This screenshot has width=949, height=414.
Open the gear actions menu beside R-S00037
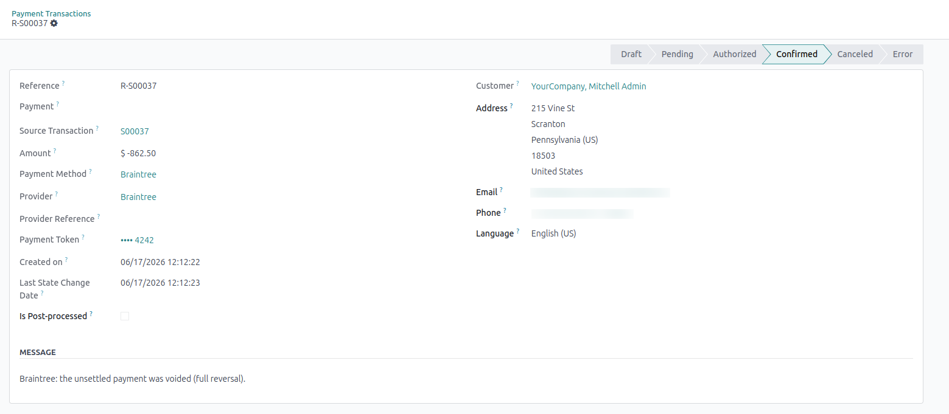coord(54,23)
